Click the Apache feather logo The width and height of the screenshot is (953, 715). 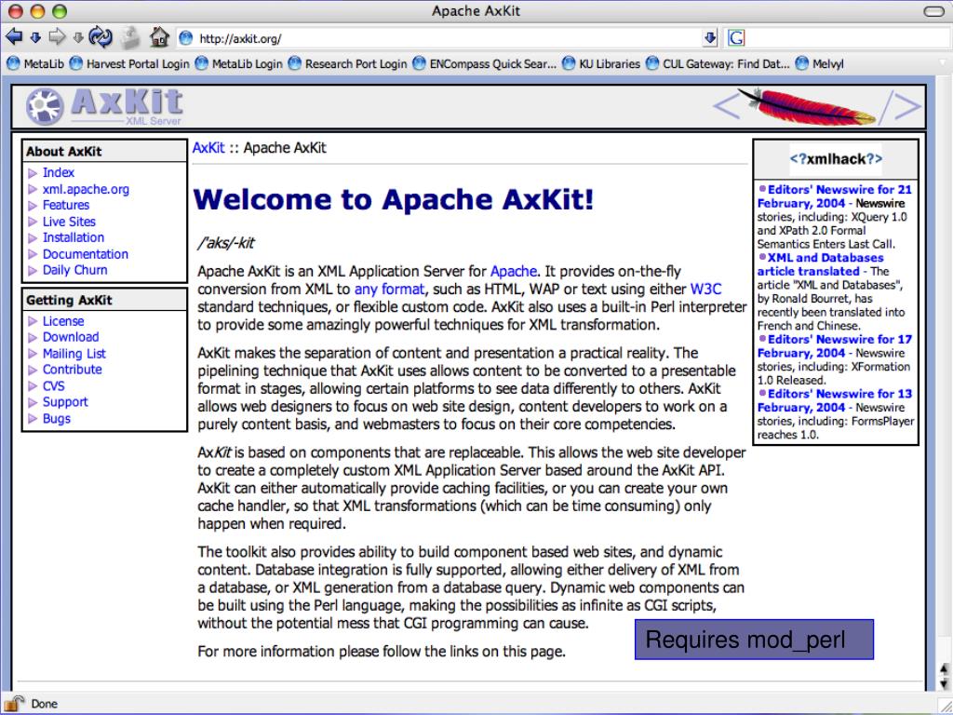pyautogui.click(x=817, y=106)
